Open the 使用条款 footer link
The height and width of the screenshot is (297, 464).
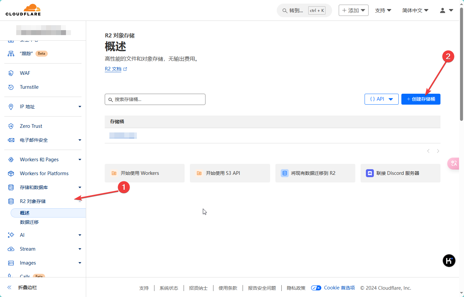228,288
